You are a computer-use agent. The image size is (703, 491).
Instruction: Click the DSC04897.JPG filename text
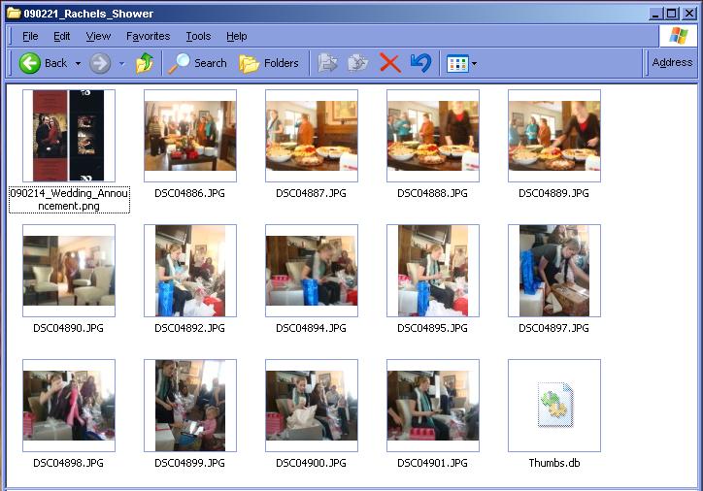553,328
